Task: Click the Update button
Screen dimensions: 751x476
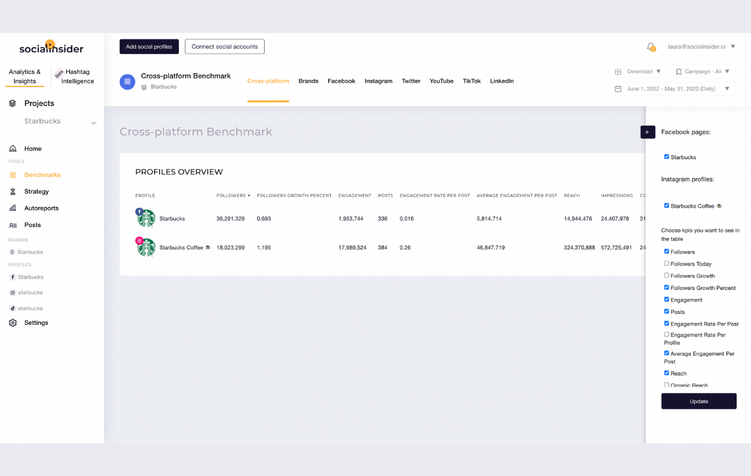Action: [x=699, y=401]
